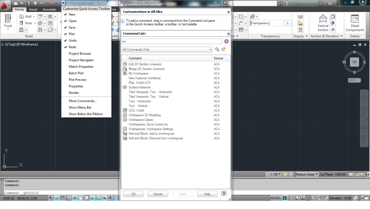Click the surface hatch toggle icon near Cut Plane
The image size is (370, 209).
coord(350,174)
